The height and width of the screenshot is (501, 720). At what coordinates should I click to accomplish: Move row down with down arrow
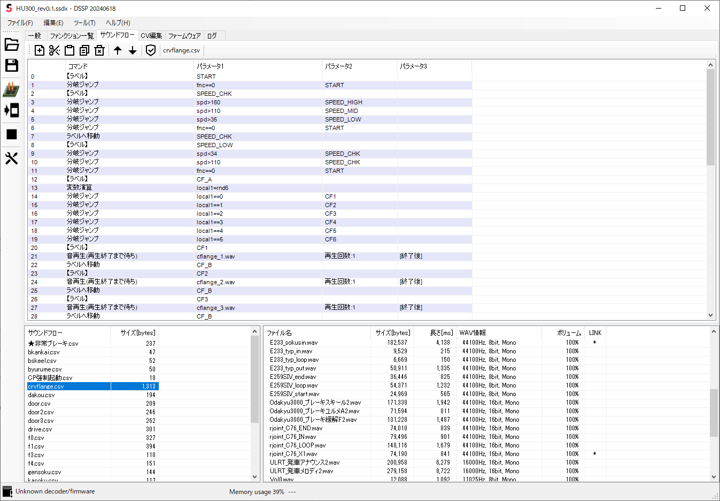[x=133, y=50]
